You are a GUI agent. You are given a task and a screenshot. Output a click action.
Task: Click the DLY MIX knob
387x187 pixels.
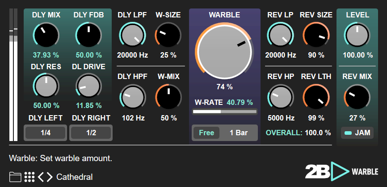46,35
